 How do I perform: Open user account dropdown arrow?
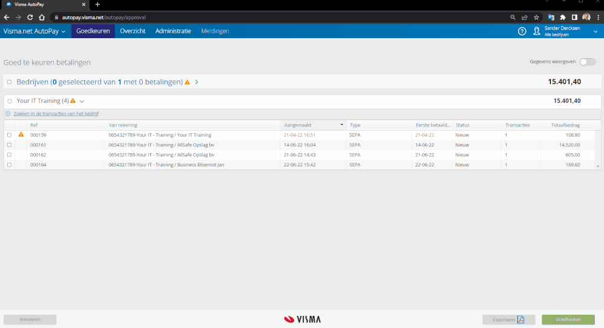click(x=596, y=31)
